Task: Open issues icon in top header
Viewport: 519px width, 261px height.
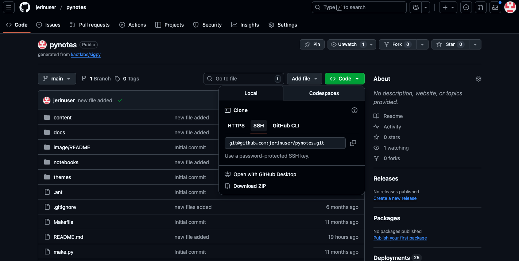Action: click(x=466, y=7)
